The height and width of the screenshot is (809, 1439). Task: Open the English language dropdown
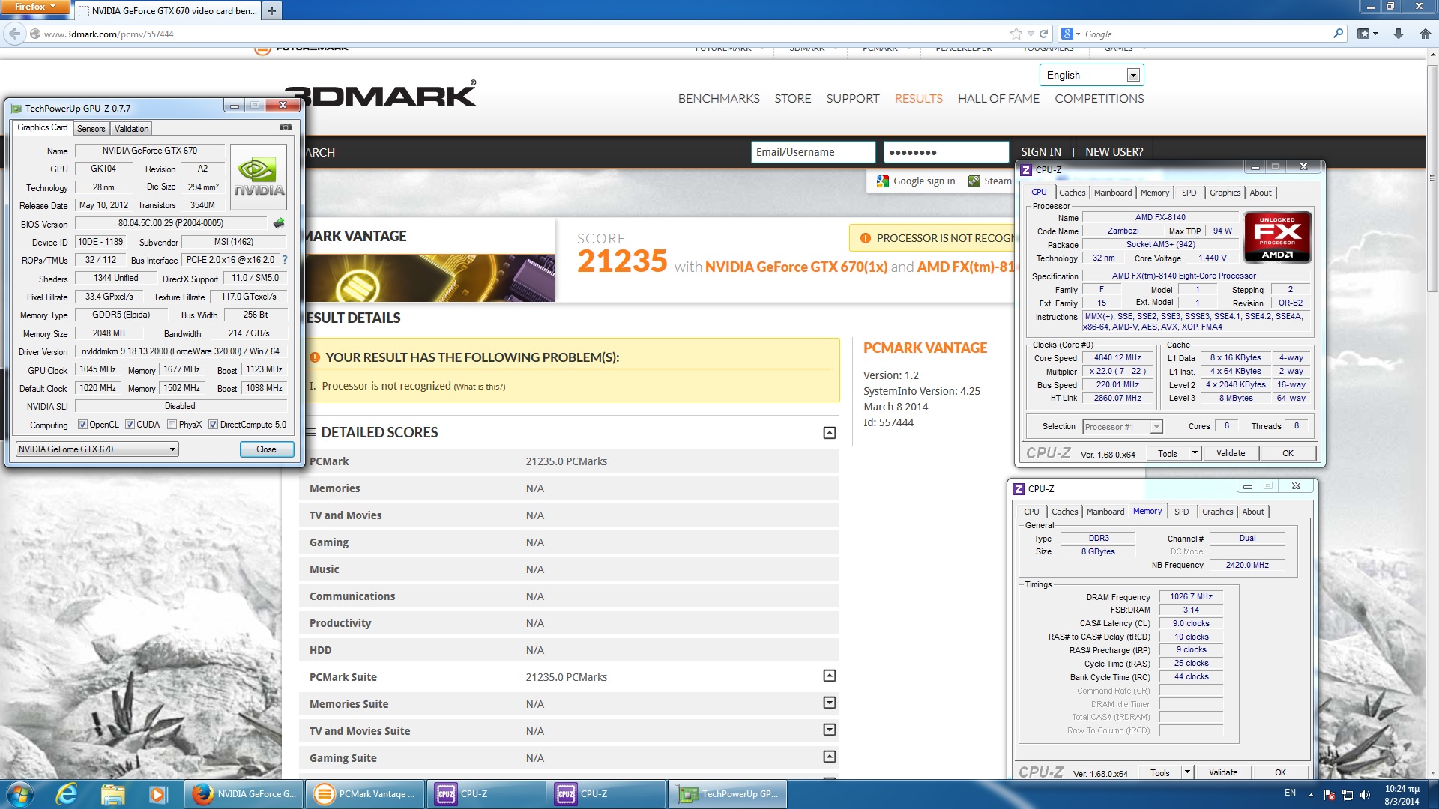(x=1091, y=75)
